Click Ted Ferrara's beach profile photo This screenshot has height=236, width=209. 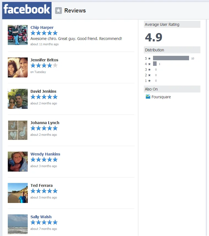pos(18,193)
